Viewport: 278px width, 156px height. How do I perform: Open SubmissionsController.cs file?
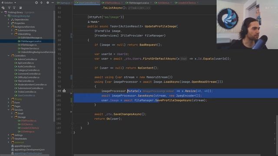[x=30, y=88]
